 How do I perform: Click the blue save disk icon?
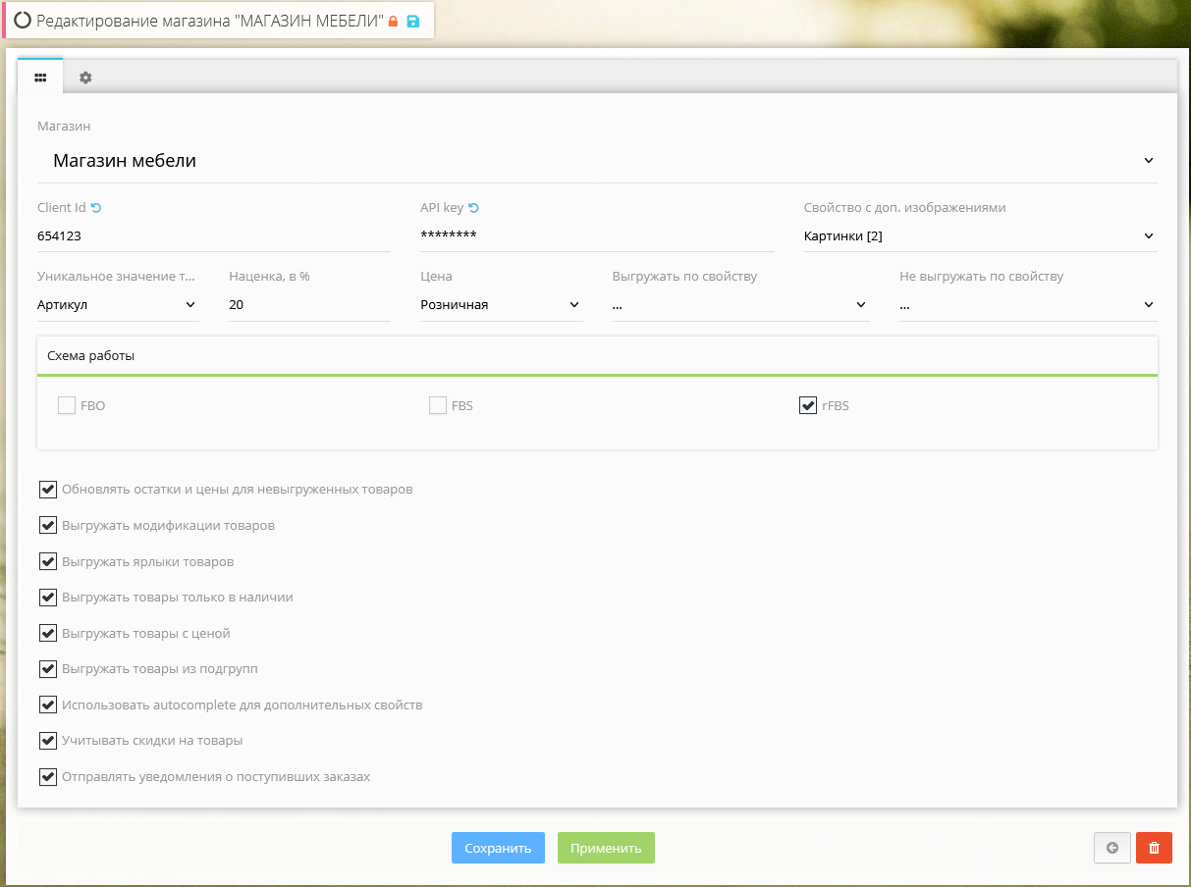(x=412, y=22)
